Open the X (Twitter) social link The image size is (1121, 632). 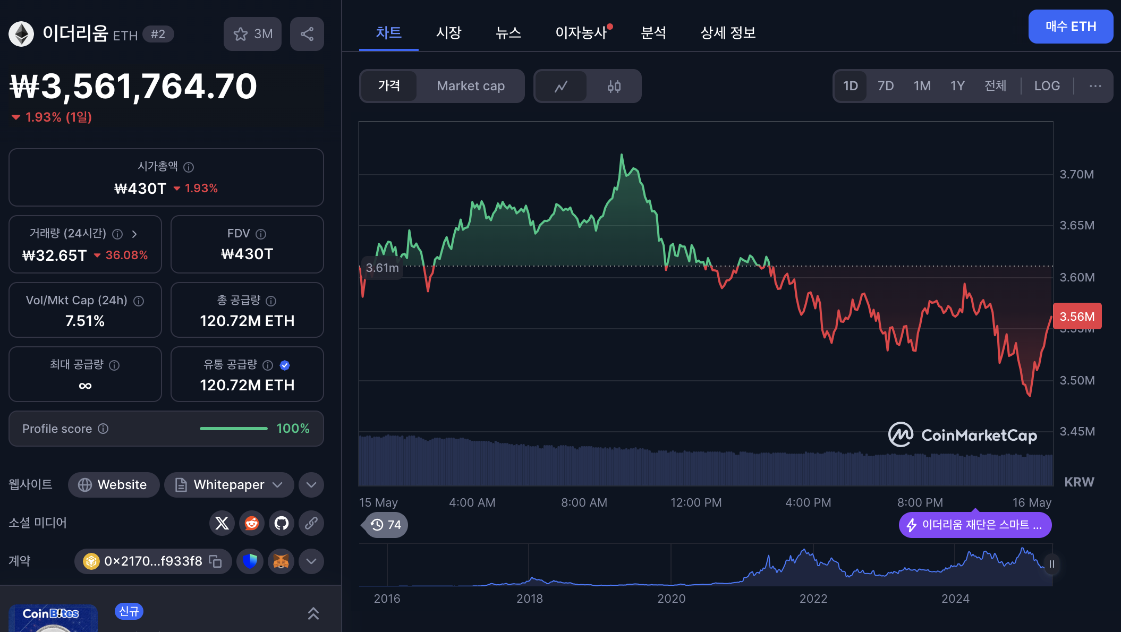click(222, 523)
